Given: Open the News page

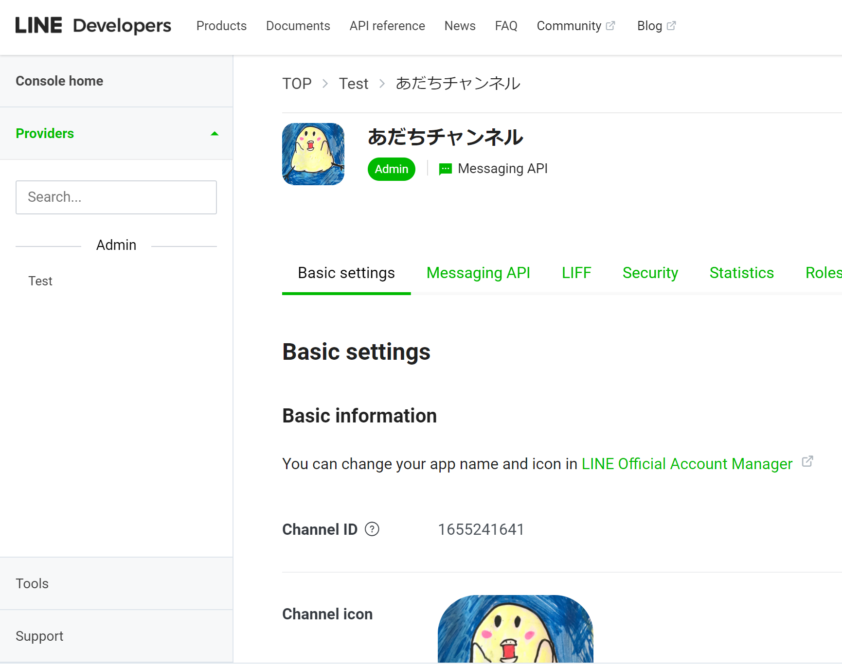Looking at the screenshot, I should pyautogui.click(x=460, y=26).
